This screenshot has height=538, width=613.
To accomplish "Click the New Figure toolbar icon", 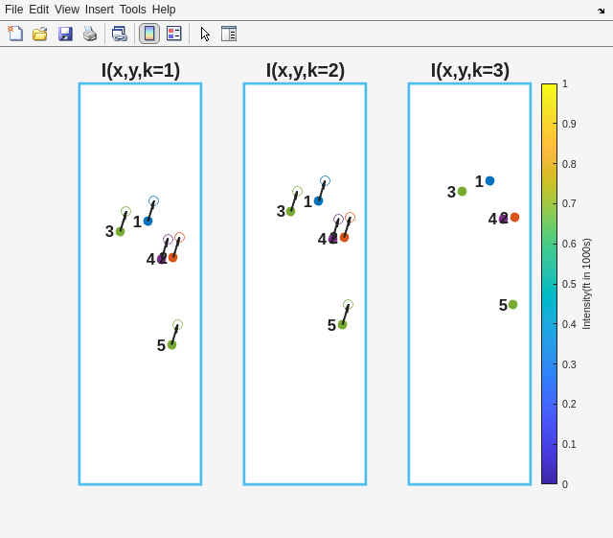I will 15,34.
